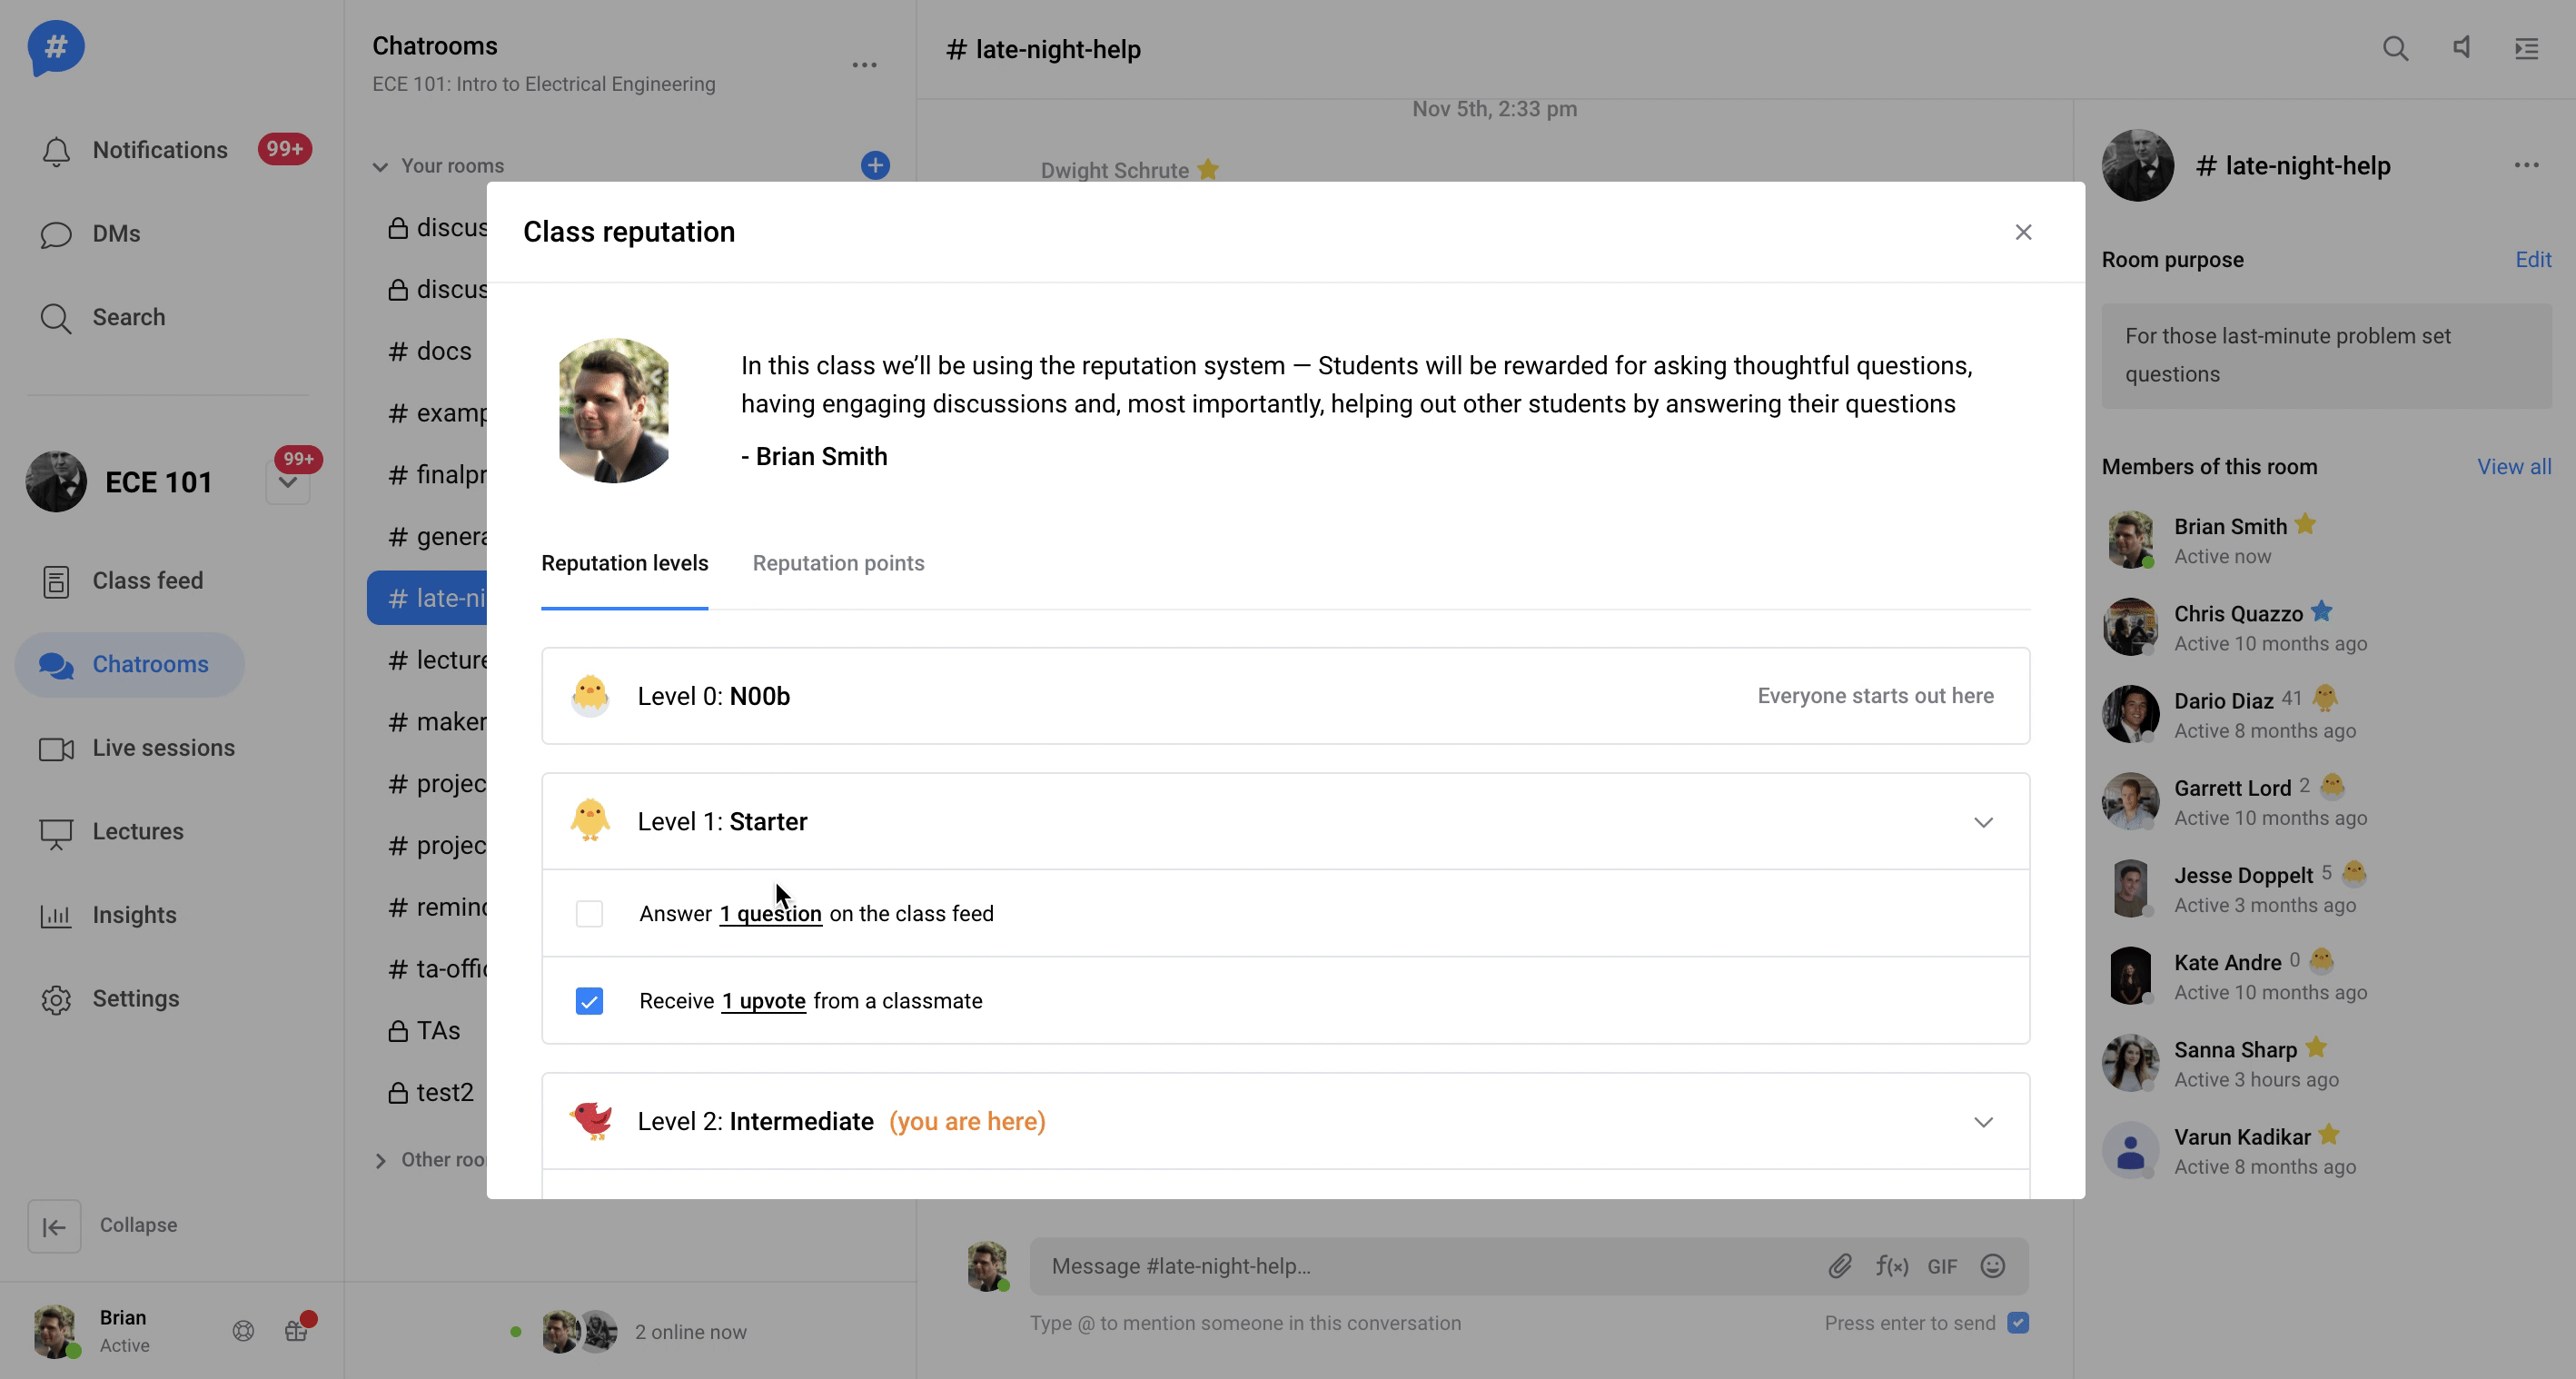Click the paperclip attachment icon
Screen dimensions: 2576x1379
coord(1840,1266)
